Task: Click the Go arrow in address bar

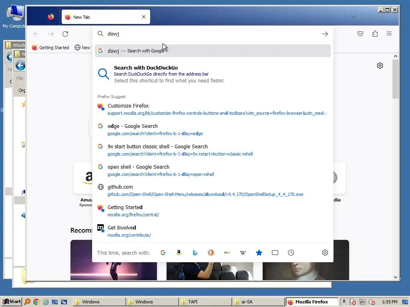Action: tap(325, 34)
